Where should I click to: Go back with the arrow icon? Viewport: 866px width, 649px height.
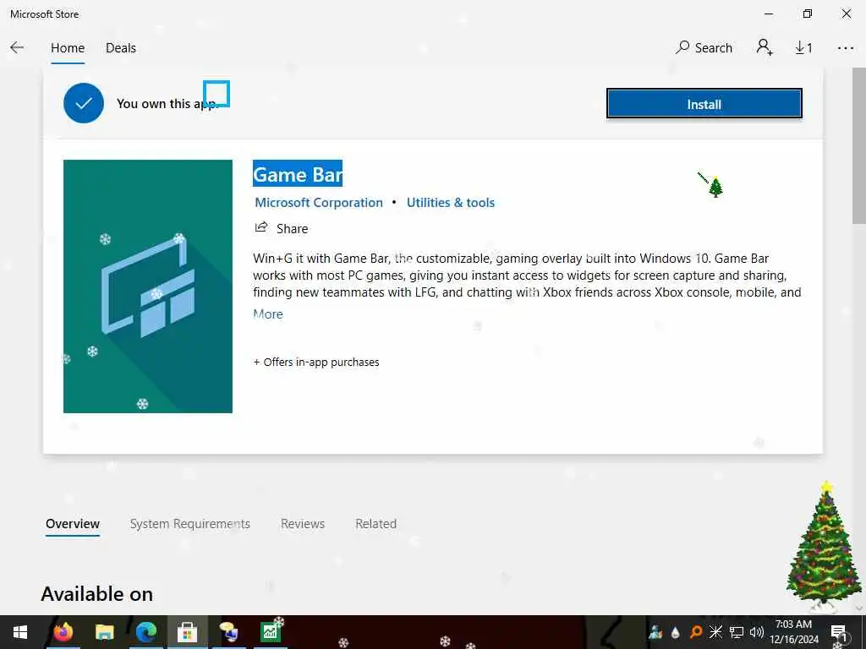click(x=17, y=48)
